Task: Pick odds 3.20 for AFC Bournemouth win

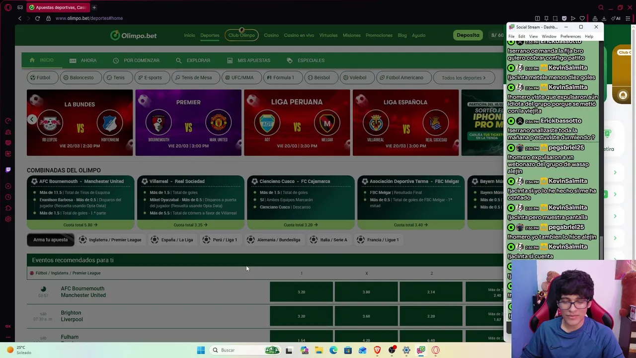Action: [x=301, y=292]
